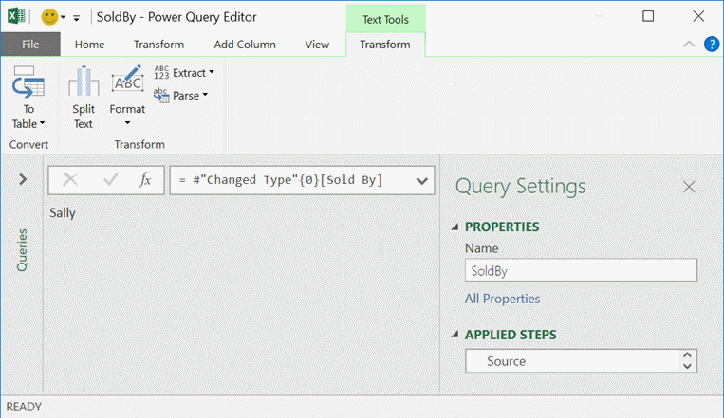Click the Split Text icon
This screenshot has height=418, width=724.
[x=84, y=87]
